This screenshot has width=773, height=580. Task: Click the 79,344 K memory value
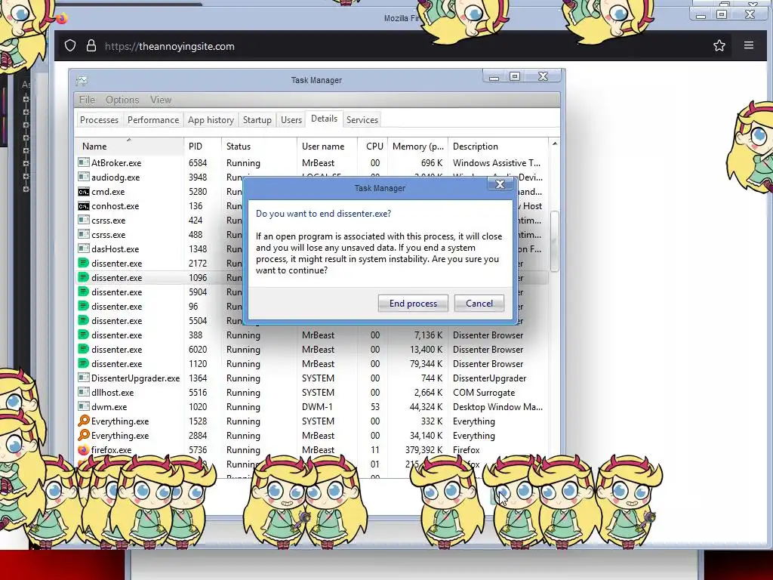[426, 363]
